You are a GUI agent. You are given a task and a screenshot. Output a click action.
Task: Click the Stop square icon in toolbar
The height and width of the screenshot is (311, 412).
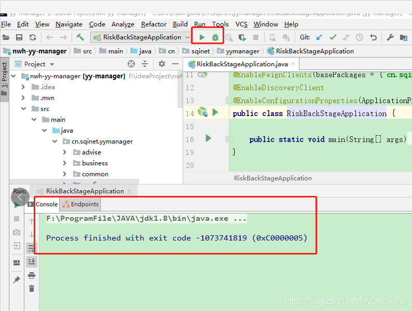point(256,37)
